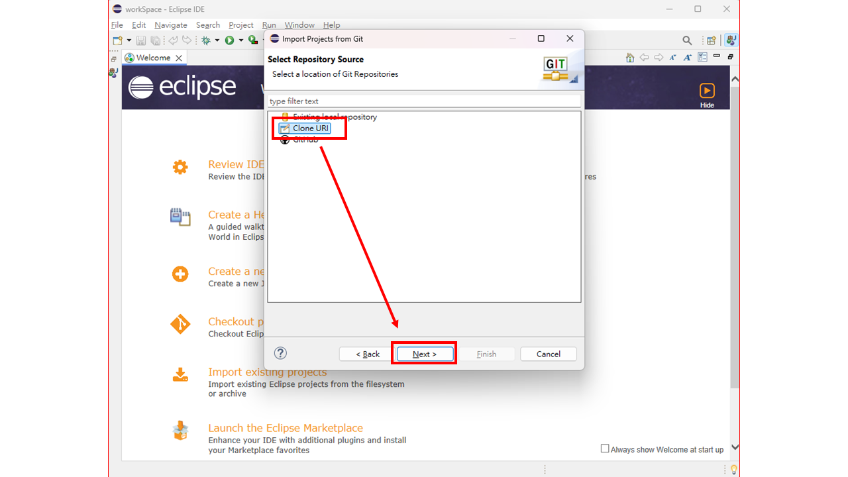Viewport: 848px width, 477px height.
Task: Open the Help menu
Action: (331, 25)
